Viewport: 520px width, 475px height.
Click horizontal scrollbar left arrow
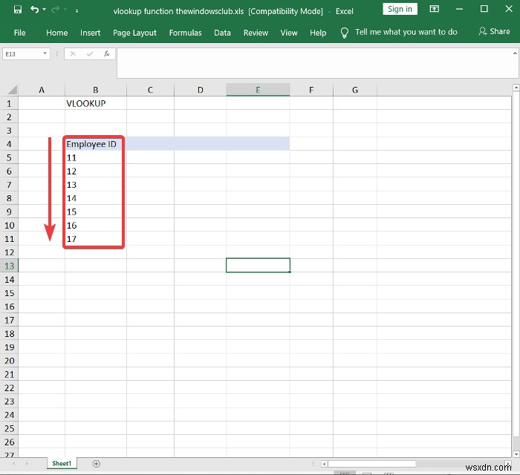coord(325,464)
